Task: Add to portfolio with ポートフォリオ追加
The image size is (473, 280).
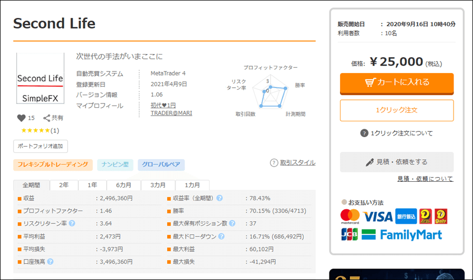Action: [x=40, y=147]
